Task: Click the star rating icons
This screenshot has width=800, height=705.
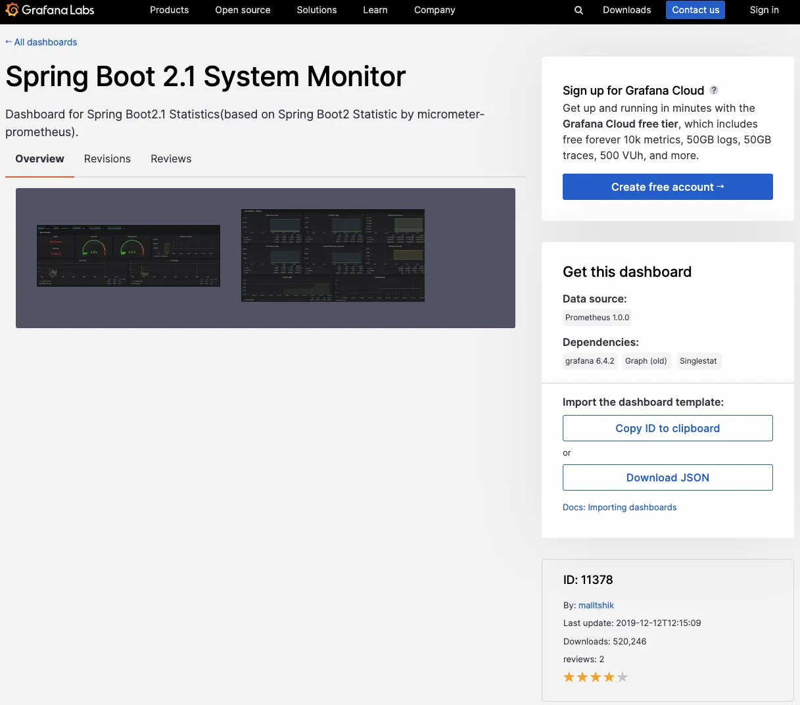Action: tap(595, 677)
